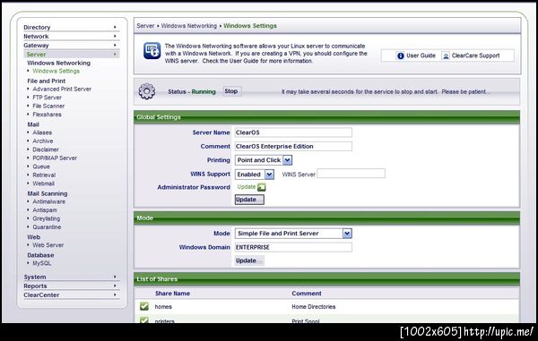
Task: Click the gear status icon
Action: pos(147,91)
